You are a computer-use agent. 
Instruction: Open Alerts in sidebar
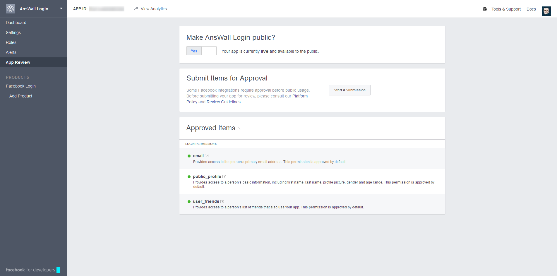coord(34,52)
